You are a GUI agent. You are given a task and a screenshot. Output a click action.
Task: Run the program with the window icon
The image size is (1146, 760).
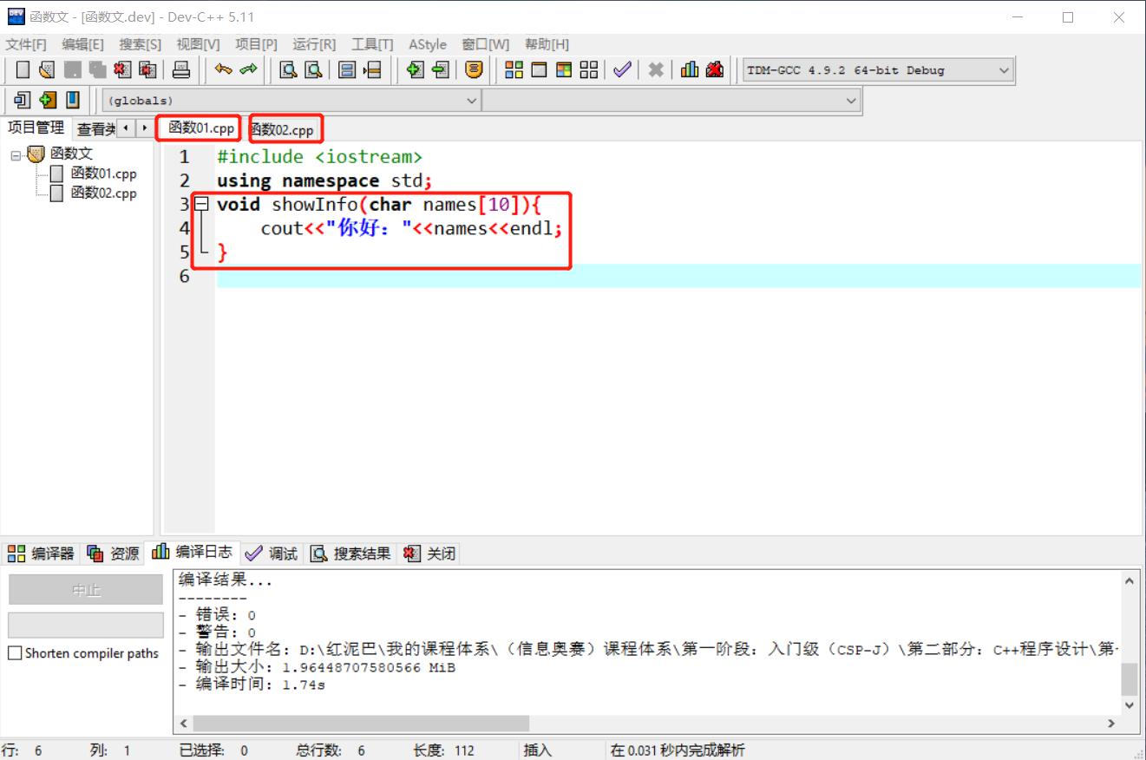pos(539,70)
